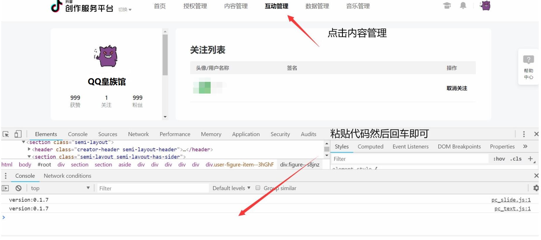541x240 pixels.
Task: Open pc_slide.js:1 source link
Action: (x=511, y=200)
